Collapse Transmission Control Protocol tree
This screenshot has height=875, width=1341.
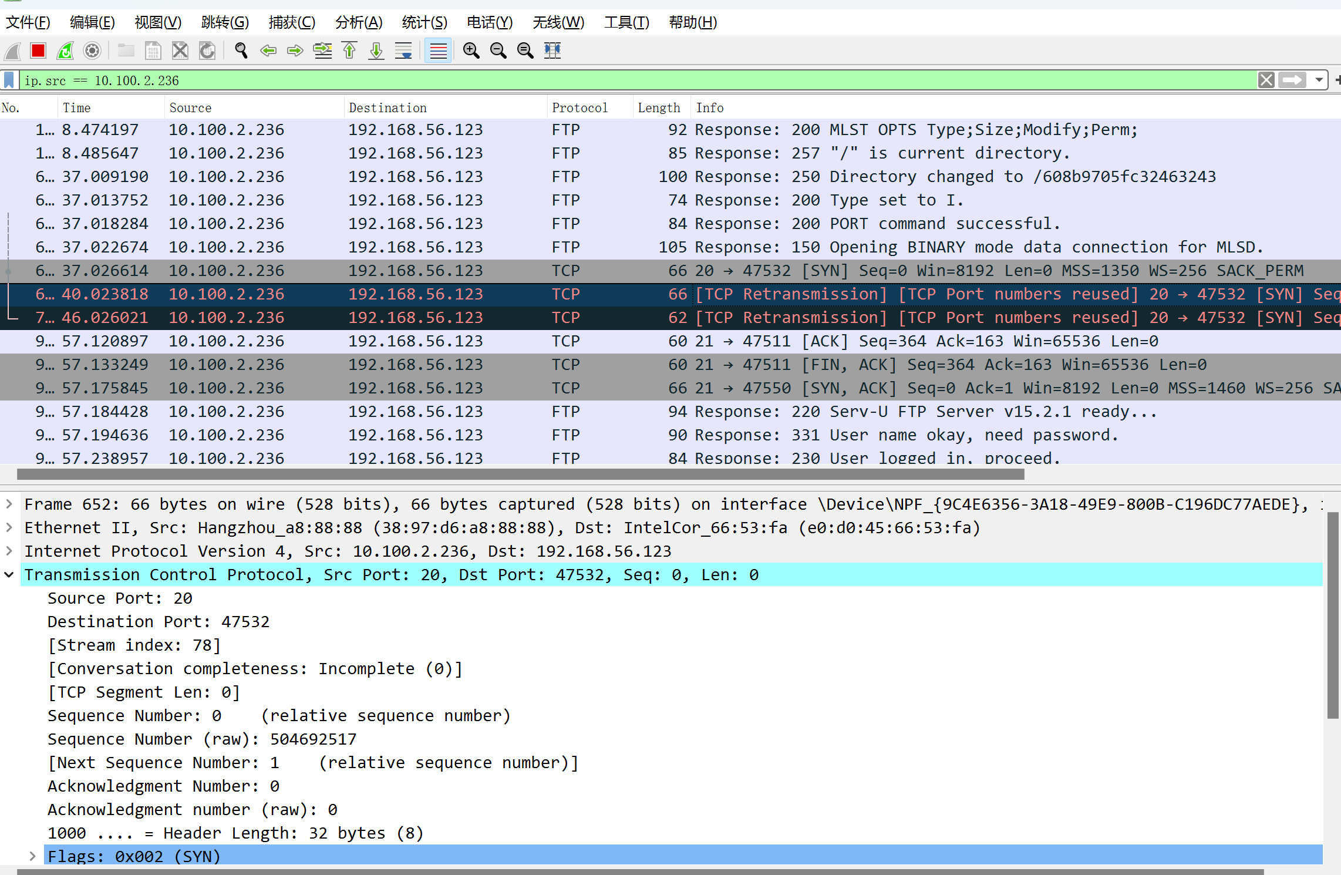point(9,575)
